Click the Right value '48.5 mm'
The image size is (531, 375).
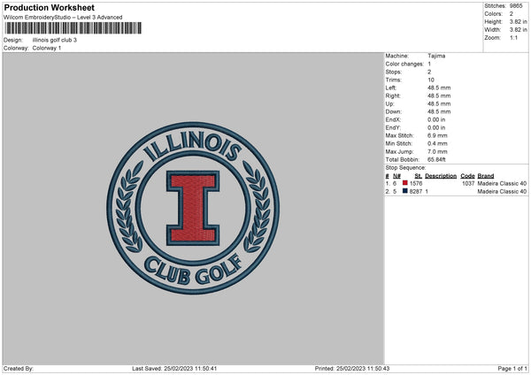click(x=439, y=96)
